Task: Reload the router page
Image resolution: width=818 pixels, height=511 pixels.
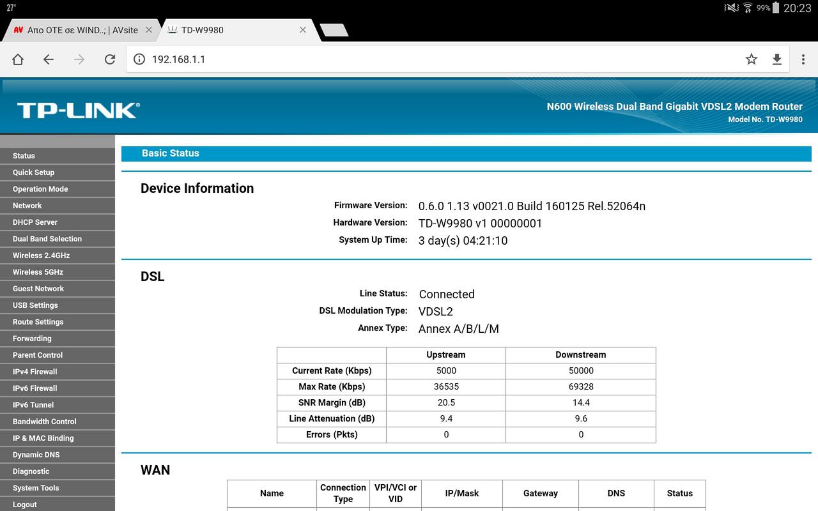Action: coord(110,59)
